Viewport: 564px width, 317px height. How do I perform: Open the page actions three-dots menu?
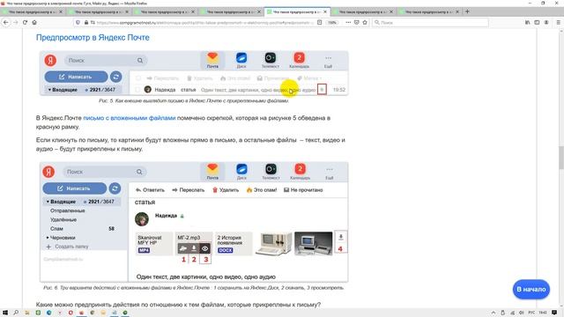(348, 22)
